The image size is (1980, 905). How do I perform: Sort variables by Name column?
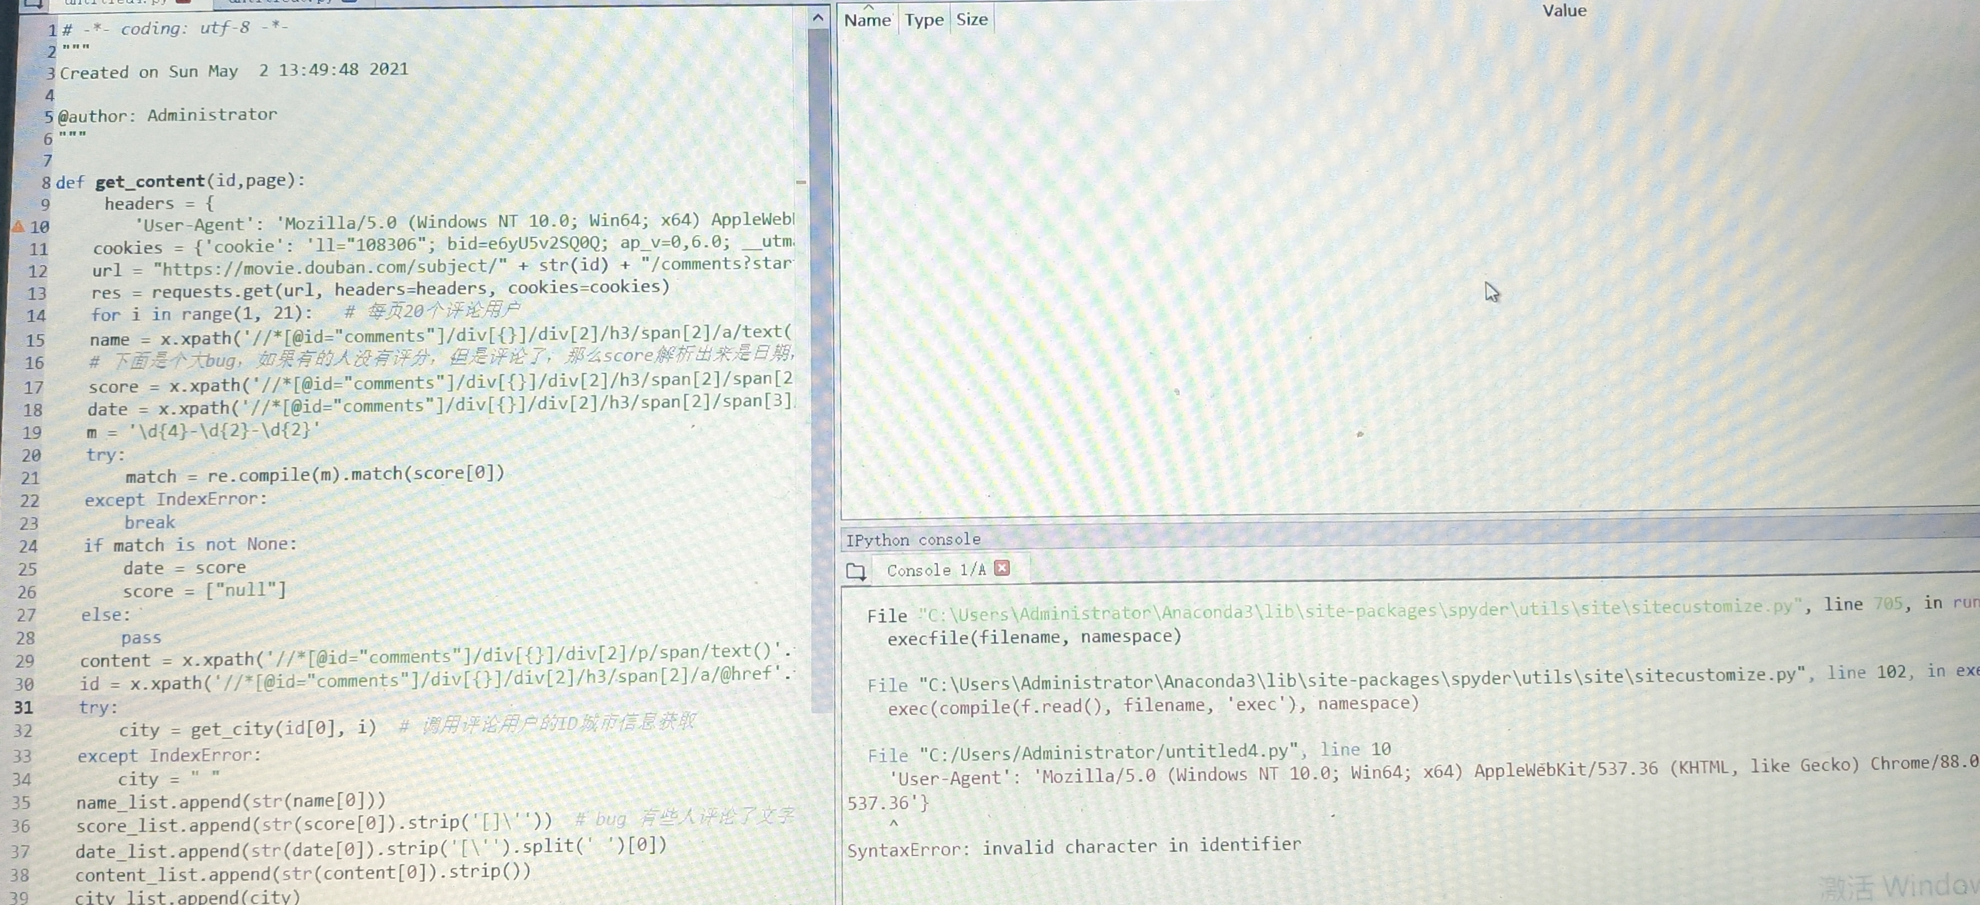867,20
